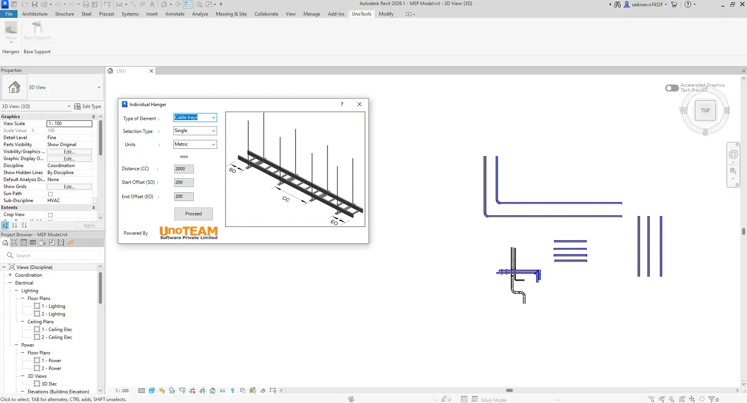Click the Reveal Hidden Elements lightbulb icon

233,391
